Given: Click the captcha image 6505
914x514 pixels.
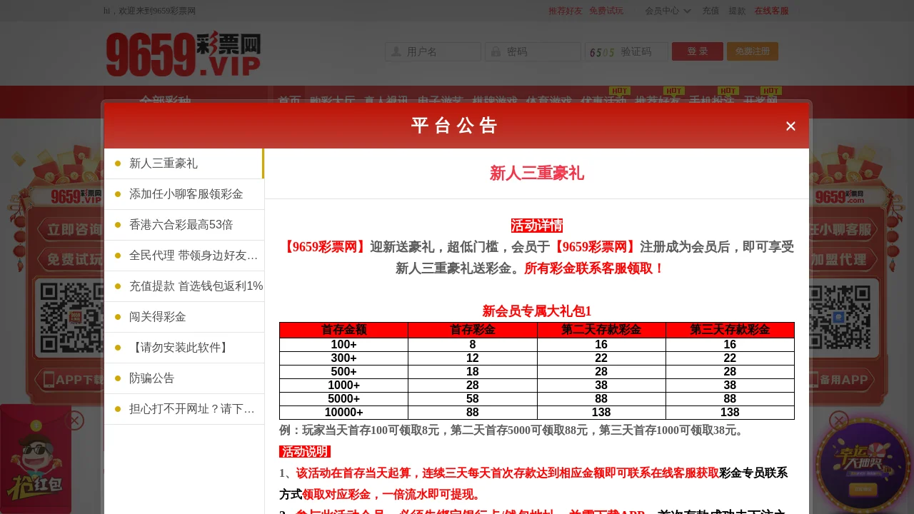Looking at the screenshot, I should 602,51.
